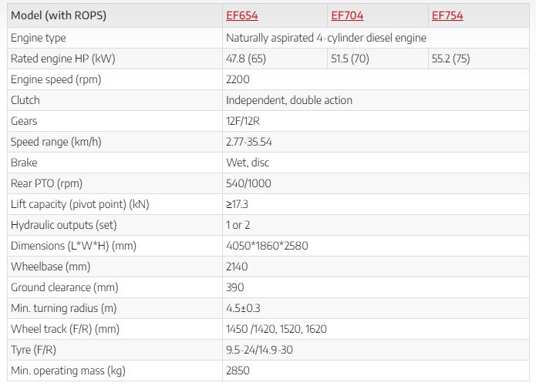Click the minimum operating mass value 2850
Image resolution: width=536 pixels, height=389 pixels.
pos(238,371)
